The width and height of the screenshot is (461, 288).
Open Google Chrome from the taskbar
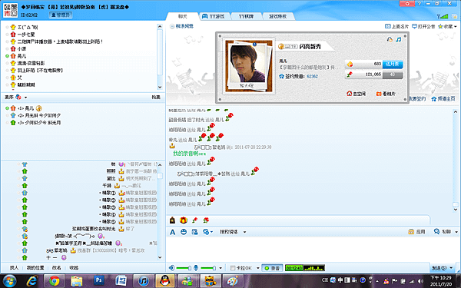click(x=54, y=281)
